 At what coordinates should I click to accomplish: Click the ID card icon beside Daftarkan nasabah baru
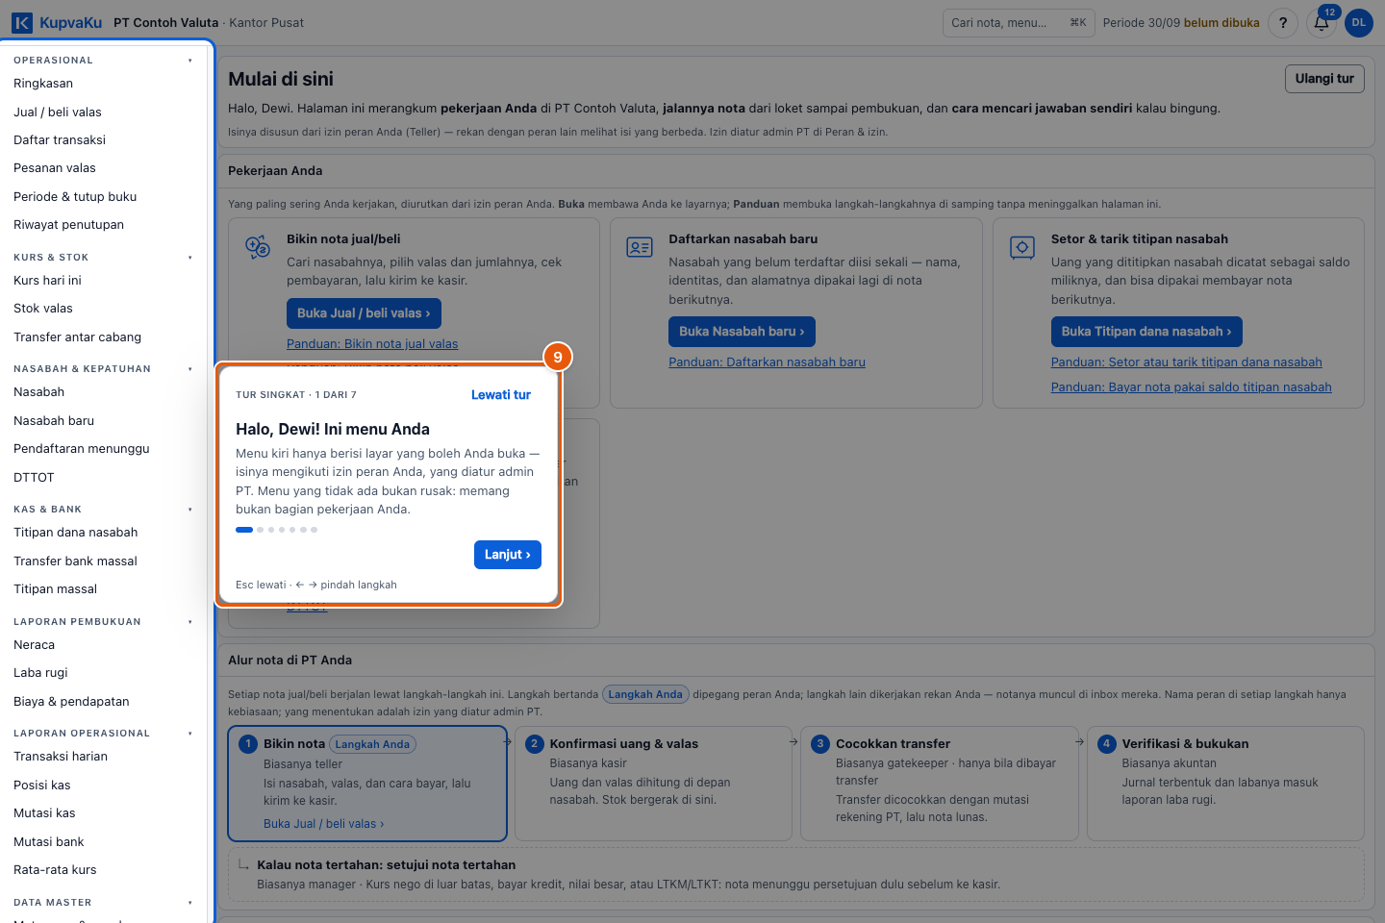[640, 247]
